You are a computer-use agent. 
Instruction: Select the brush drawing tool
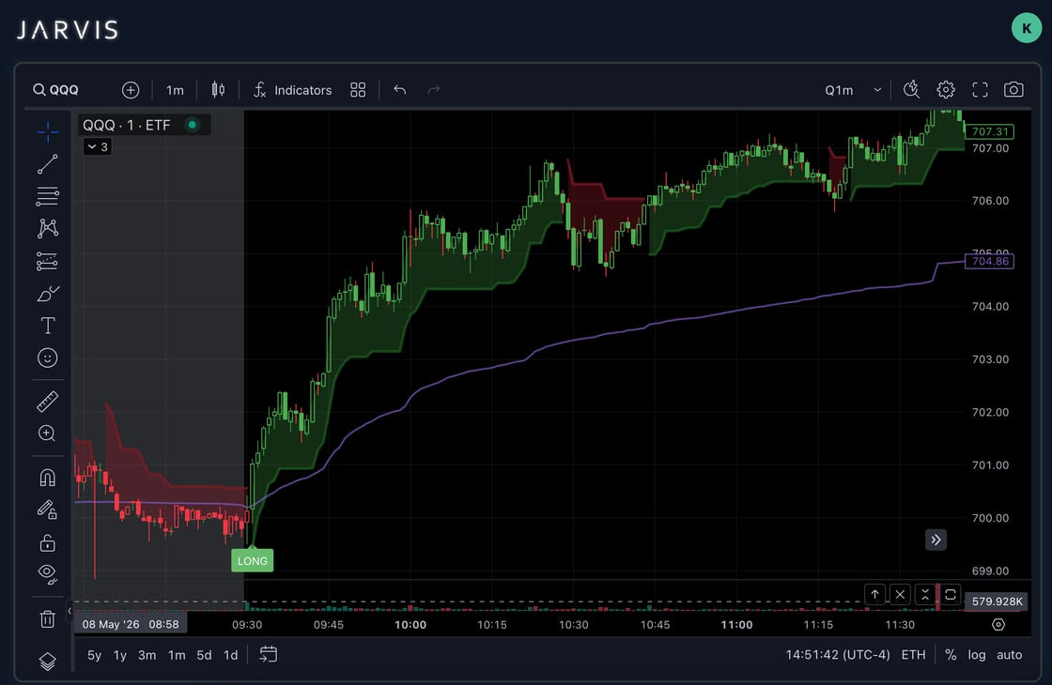(x=48, y=294)
